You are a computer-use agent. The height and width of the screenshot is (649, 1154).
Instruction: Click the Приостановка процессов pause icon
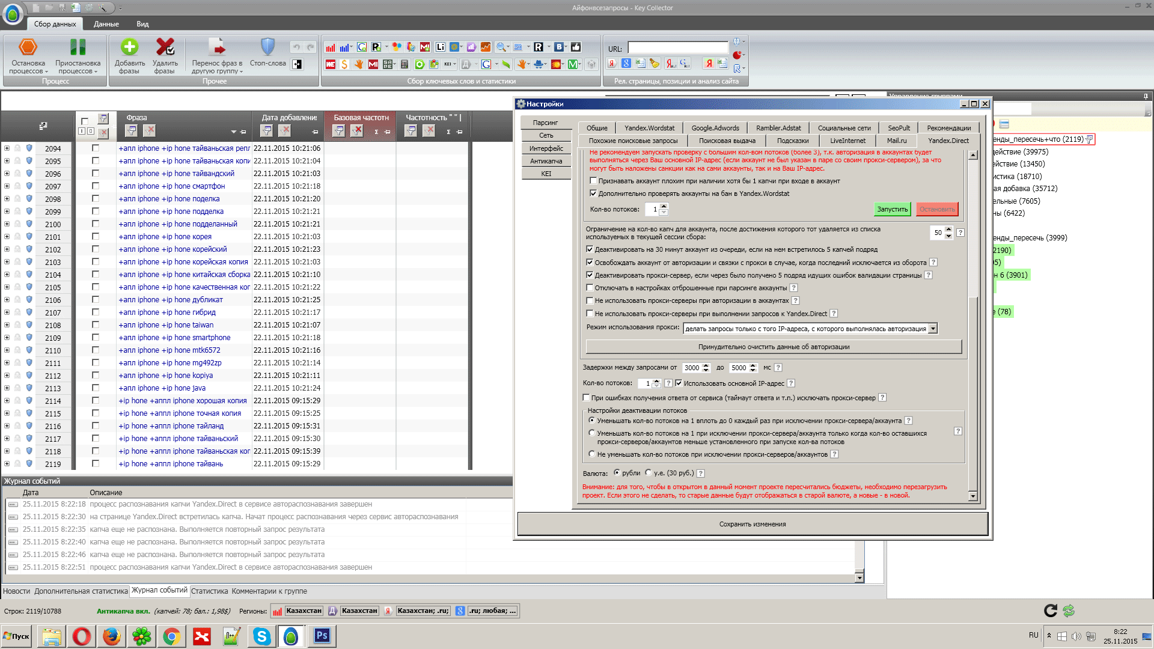click(78, 47)
